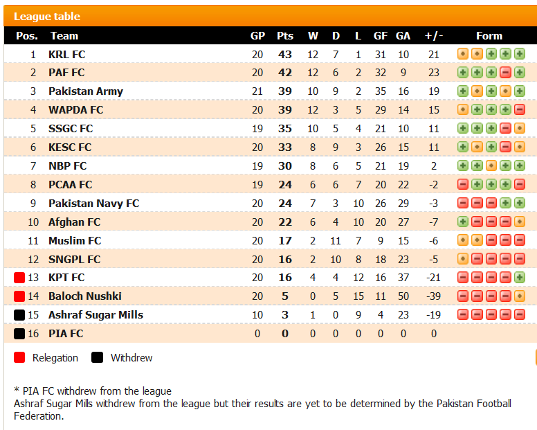Viewport: 537px width, 430px height.
Task: Click the red loss icon in WAPDA FC's form
Action: pos(520,109)
